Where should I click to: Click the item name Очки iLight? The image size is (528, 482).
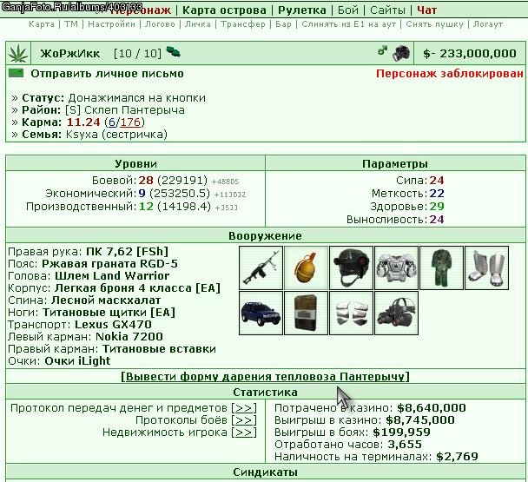[x=77, y=360]
